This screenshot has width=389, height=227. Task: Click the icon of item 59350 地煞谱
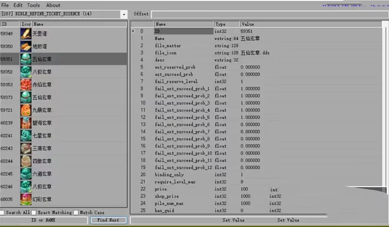click(26, 46)
